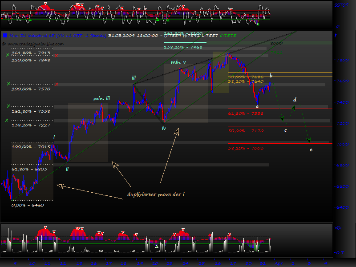
Task: Click the orange '38,20% - 7640' label
Action: (x=246, y=81)
